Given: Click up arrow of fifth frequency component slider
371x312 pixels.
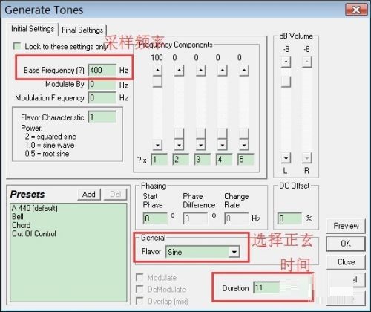Looking at the screenshot, I should click(x=244, y=71).
